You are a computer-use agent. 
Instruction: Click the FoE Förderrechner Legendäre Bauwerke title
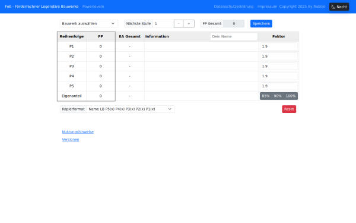[42, 7]
